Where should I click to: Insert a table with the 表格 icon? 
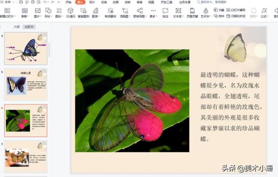24,10
